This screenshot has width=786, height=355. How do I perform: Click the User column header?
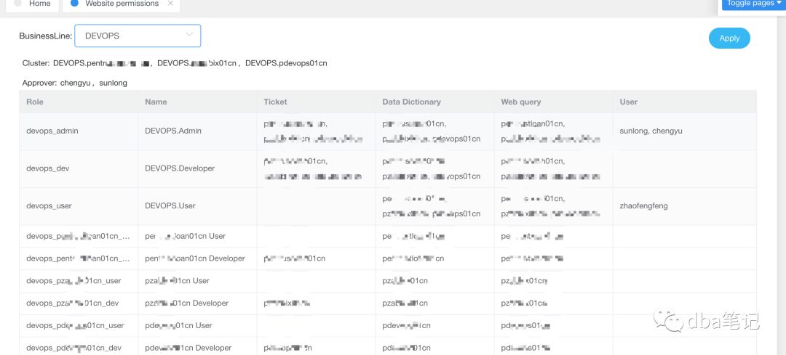pyautogui.click(x=628, y=102)
